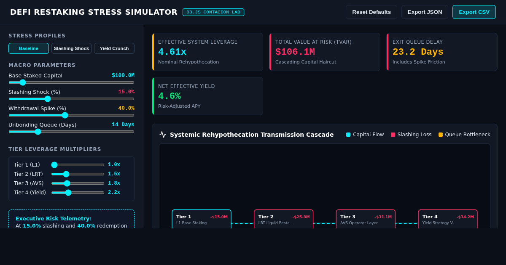506x265 pixels.
Task: Click the pulse icon beside the cascade title
Action: coord(163,135)
